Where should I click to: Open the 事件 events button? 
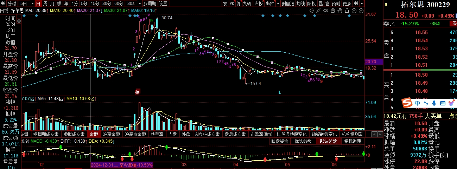click(270, 4)
